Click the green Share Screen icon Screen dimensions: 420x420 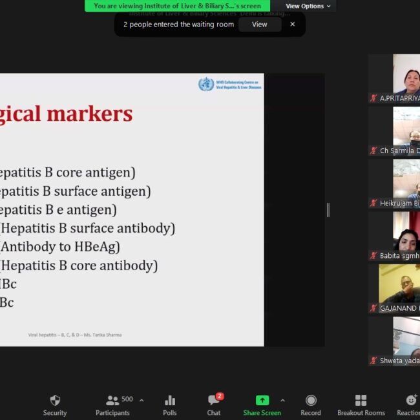[x=262, y=401]
